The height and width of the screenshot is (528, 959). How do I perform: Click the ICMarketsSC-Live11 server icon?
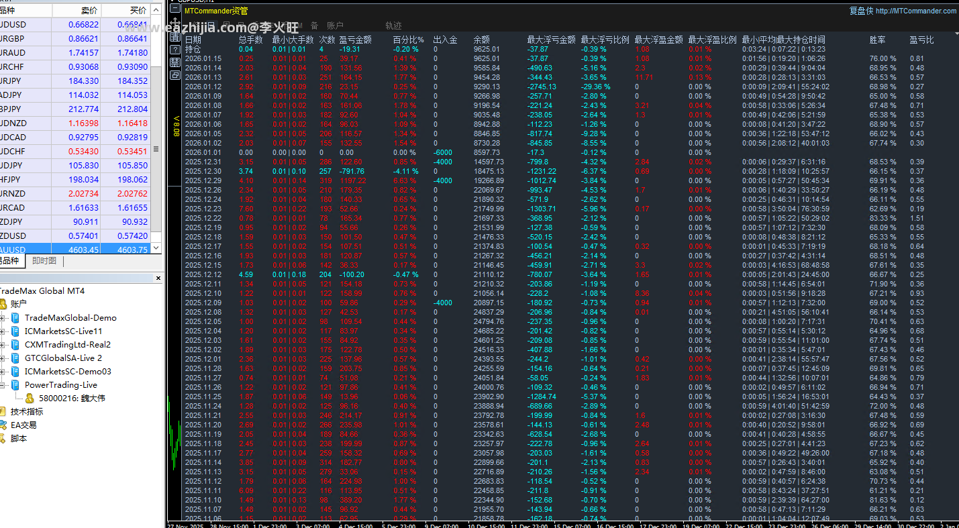coord(15,331)
